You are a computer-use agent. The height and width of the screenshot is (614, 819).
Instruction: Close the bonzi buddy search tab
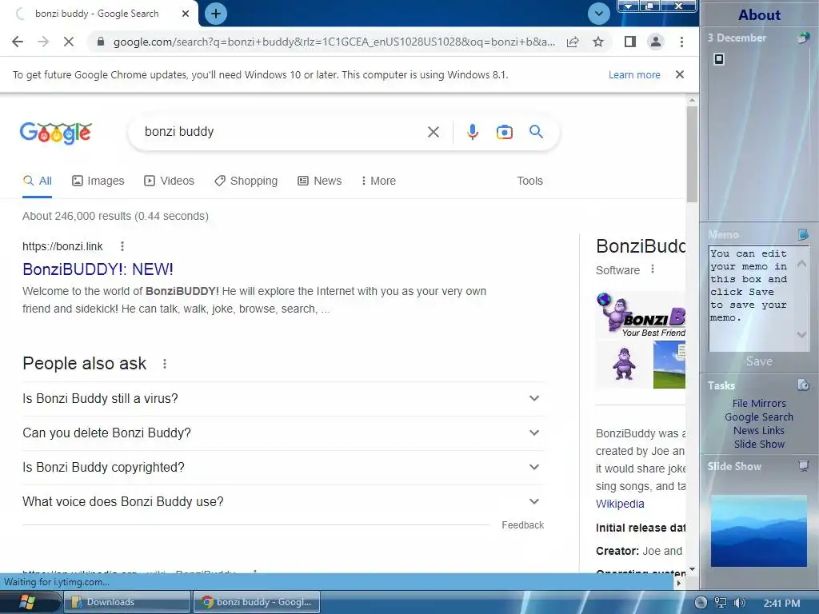coord(186,14)
